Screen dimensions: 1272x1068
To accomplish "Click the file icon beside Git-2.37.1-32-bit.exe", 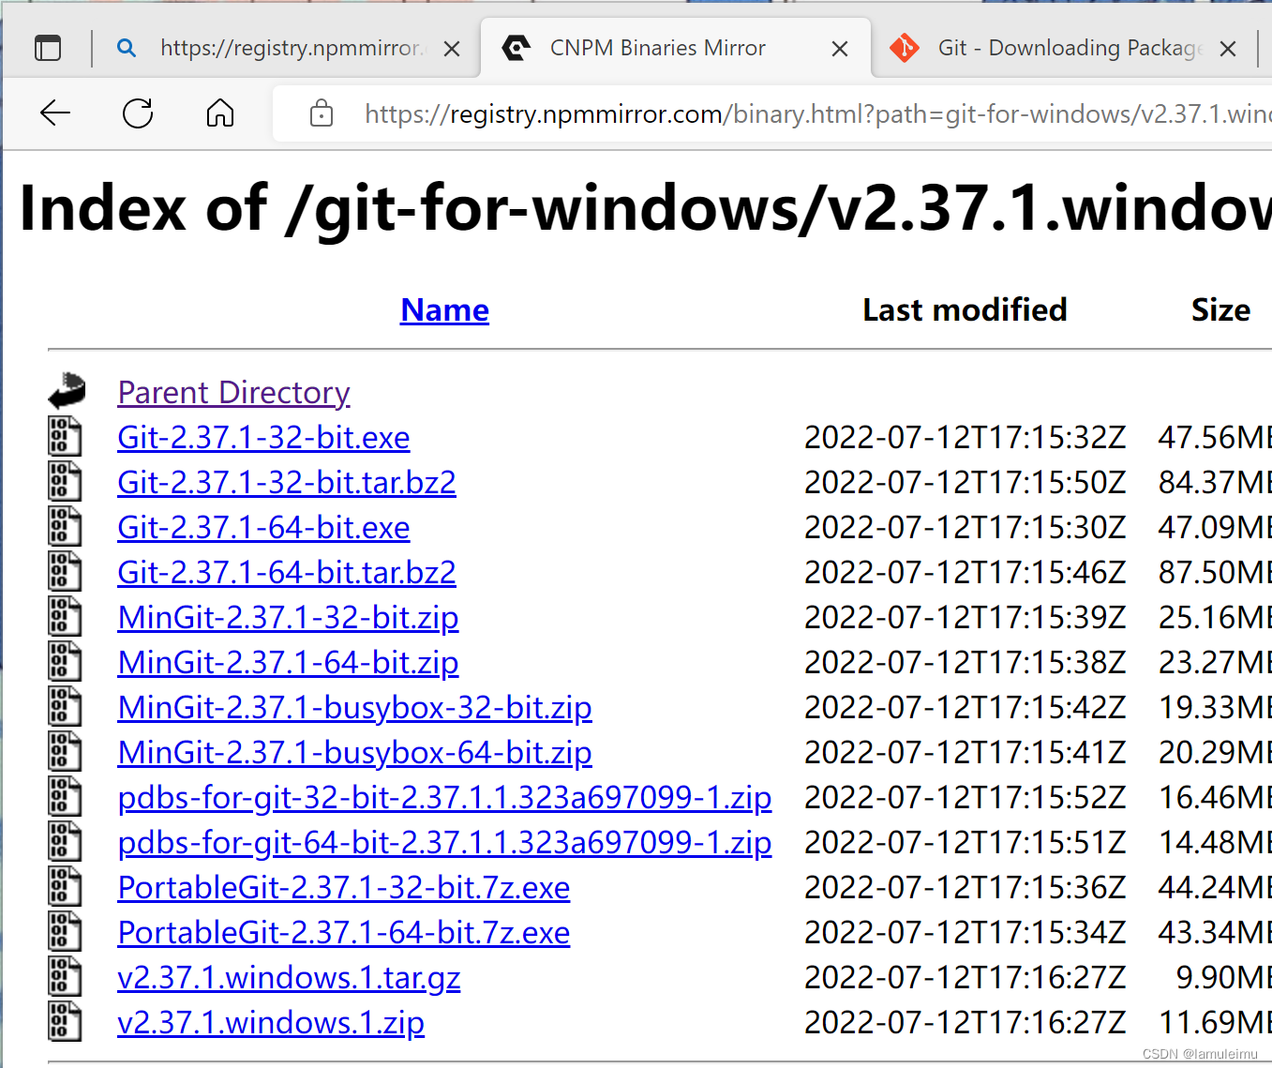I will (x=65, y=436).
